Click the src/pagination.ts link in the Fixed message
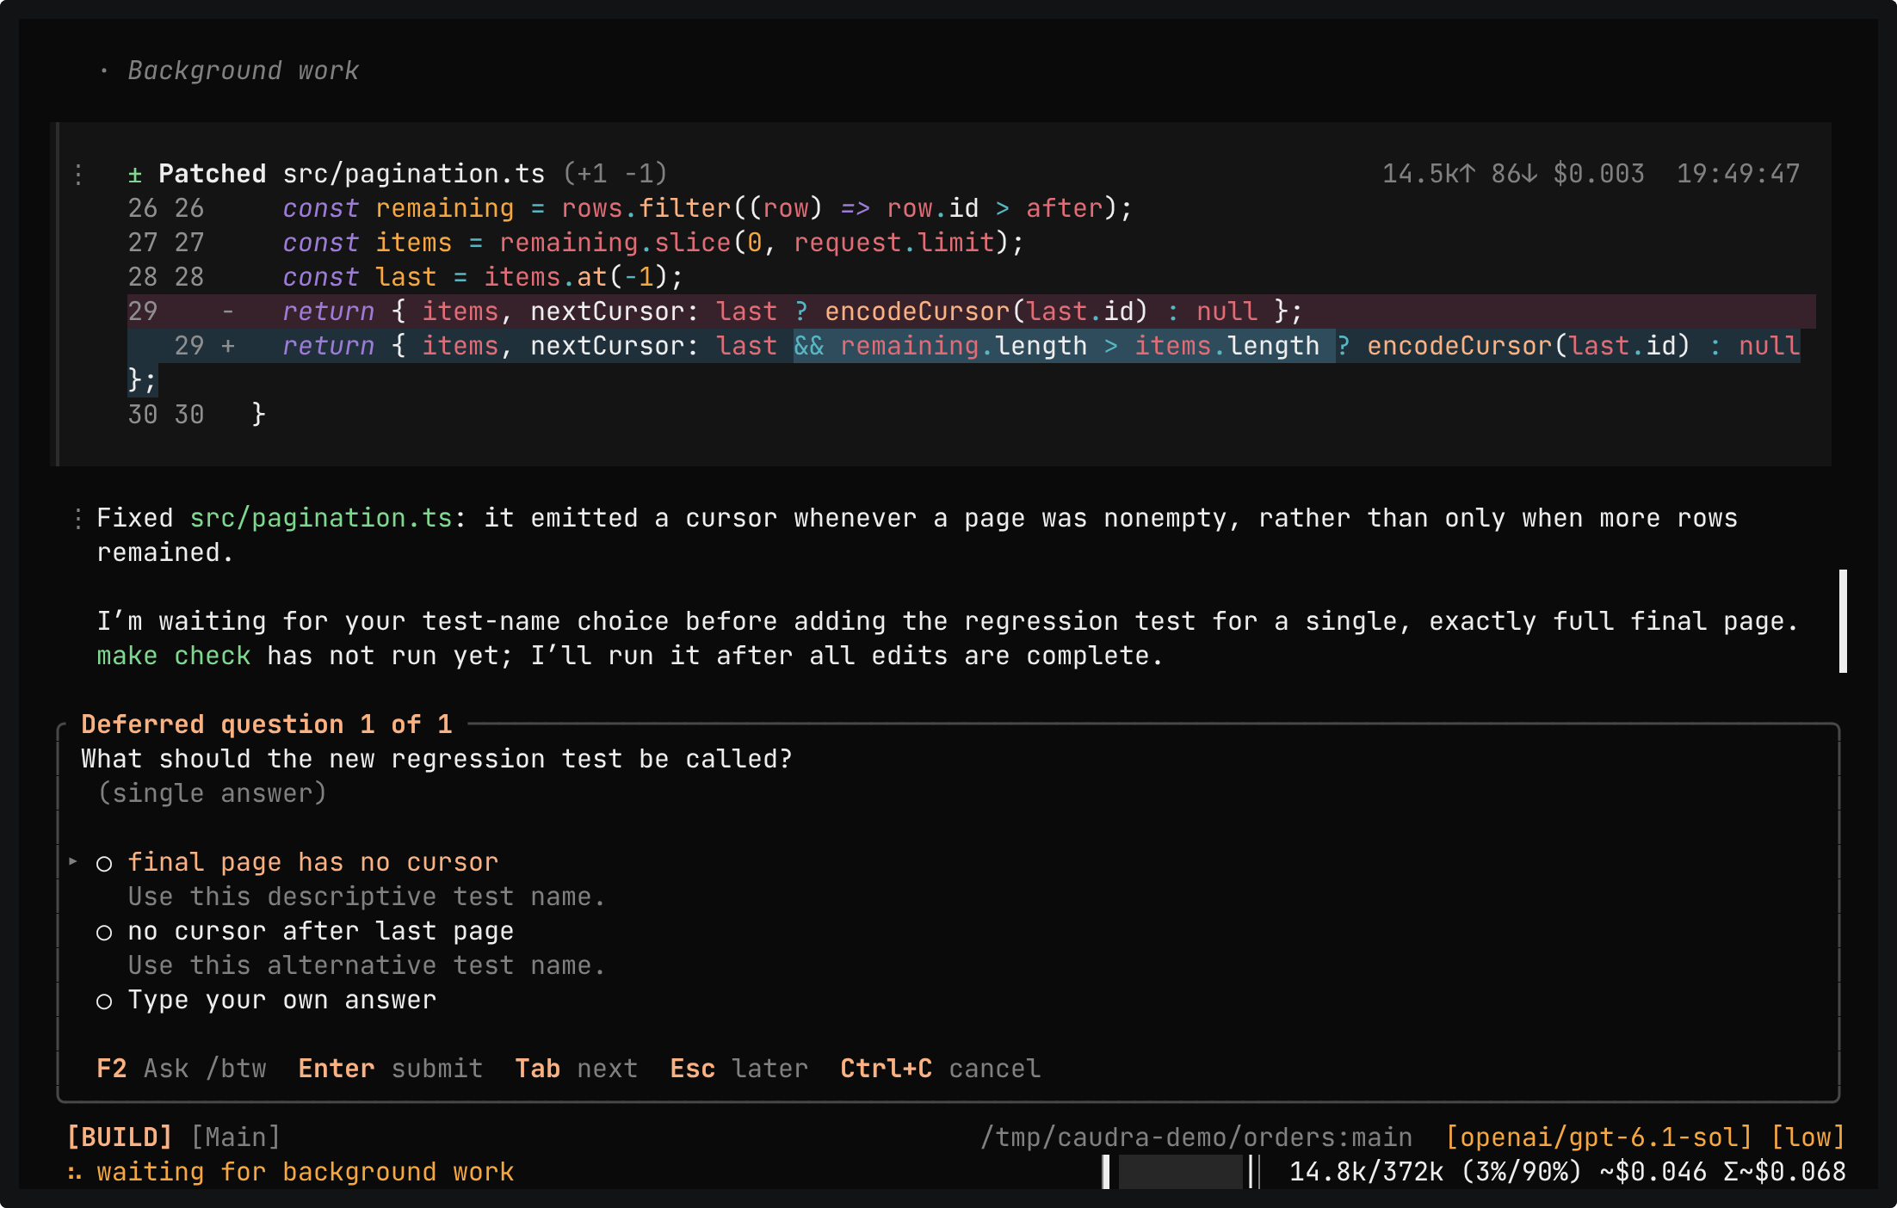The width and height of the screenshot is (1897, 1208). [321, 518]
